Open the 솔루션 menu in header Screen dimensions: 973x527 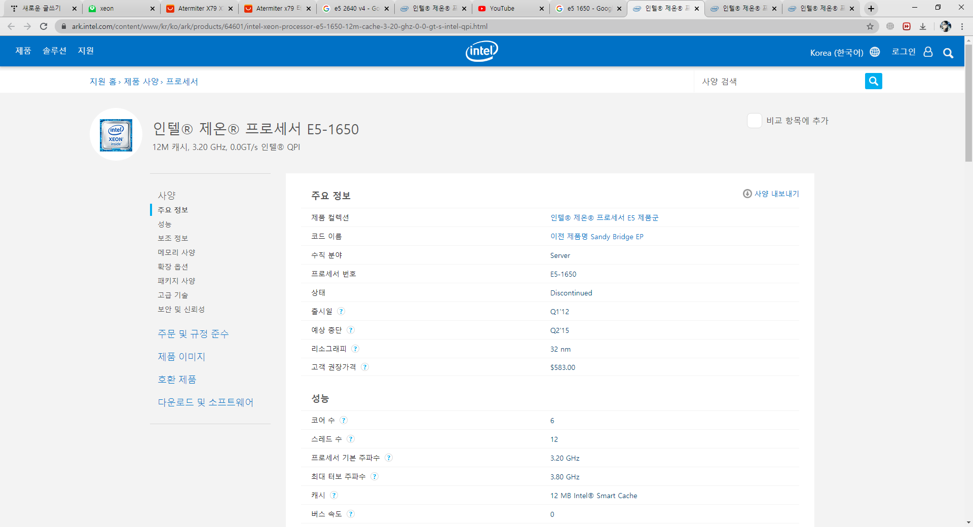tap(54, 51)
